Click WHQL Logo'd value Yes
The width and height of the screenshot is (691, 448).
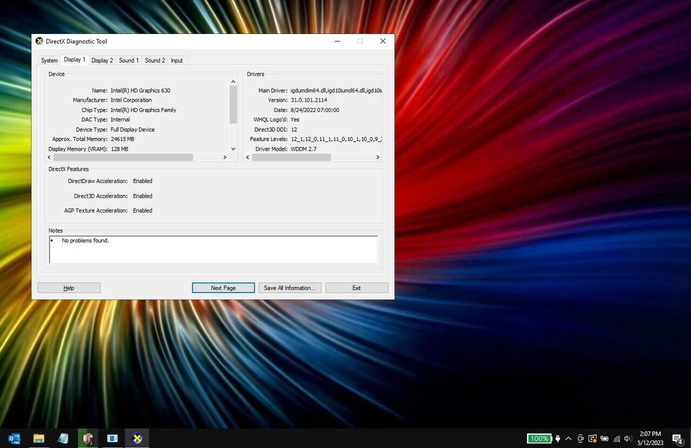pos(295,120)
